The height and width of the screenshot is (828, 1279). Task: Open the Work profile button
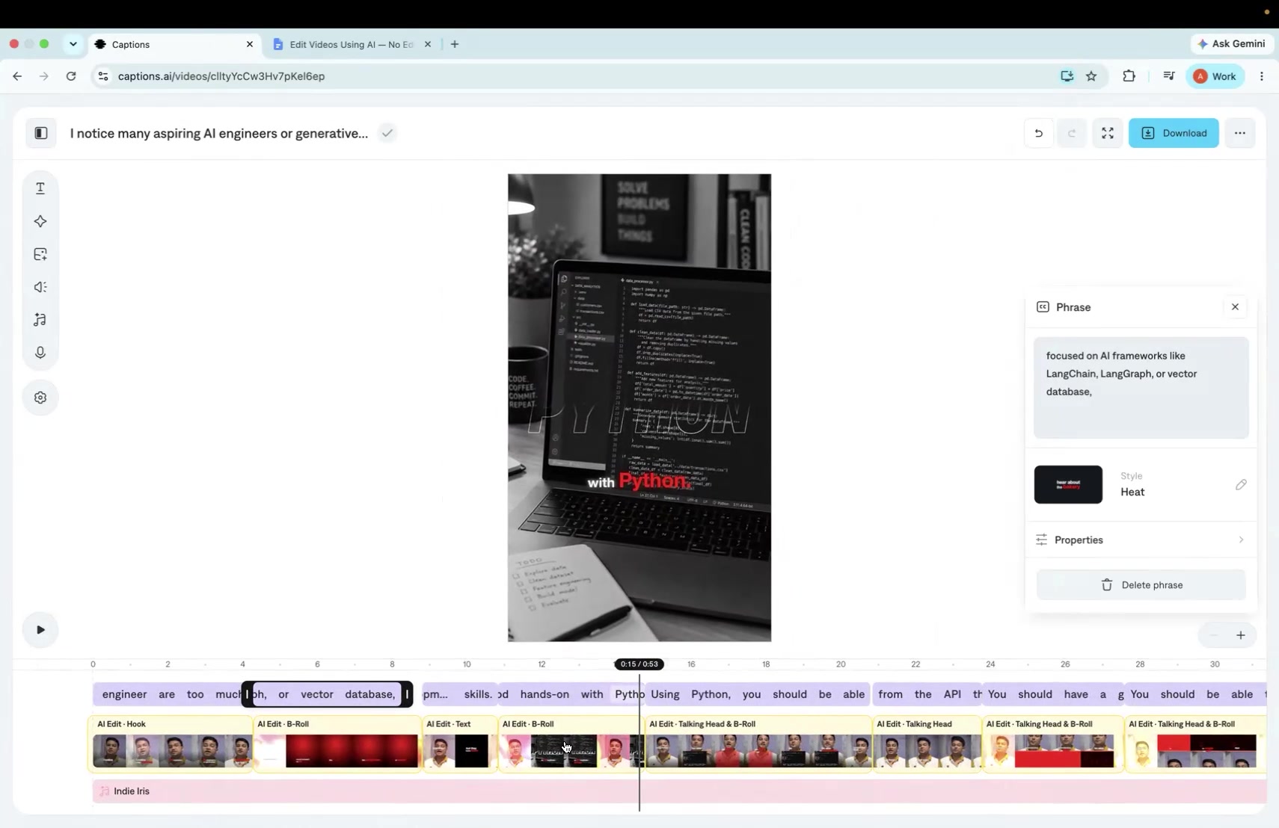pyautogui.click(x=1215, y=76)
